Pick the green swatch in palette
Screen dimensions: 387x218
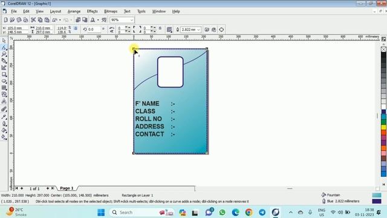[383, 122]
